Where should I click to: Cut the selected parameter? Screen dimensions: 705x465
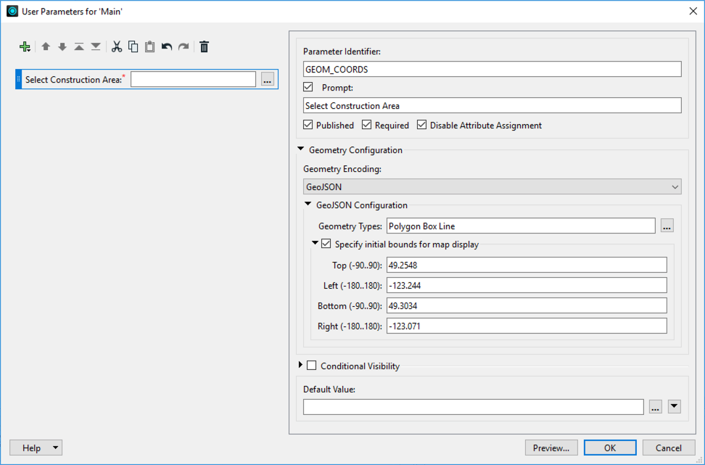coord(117,46)
